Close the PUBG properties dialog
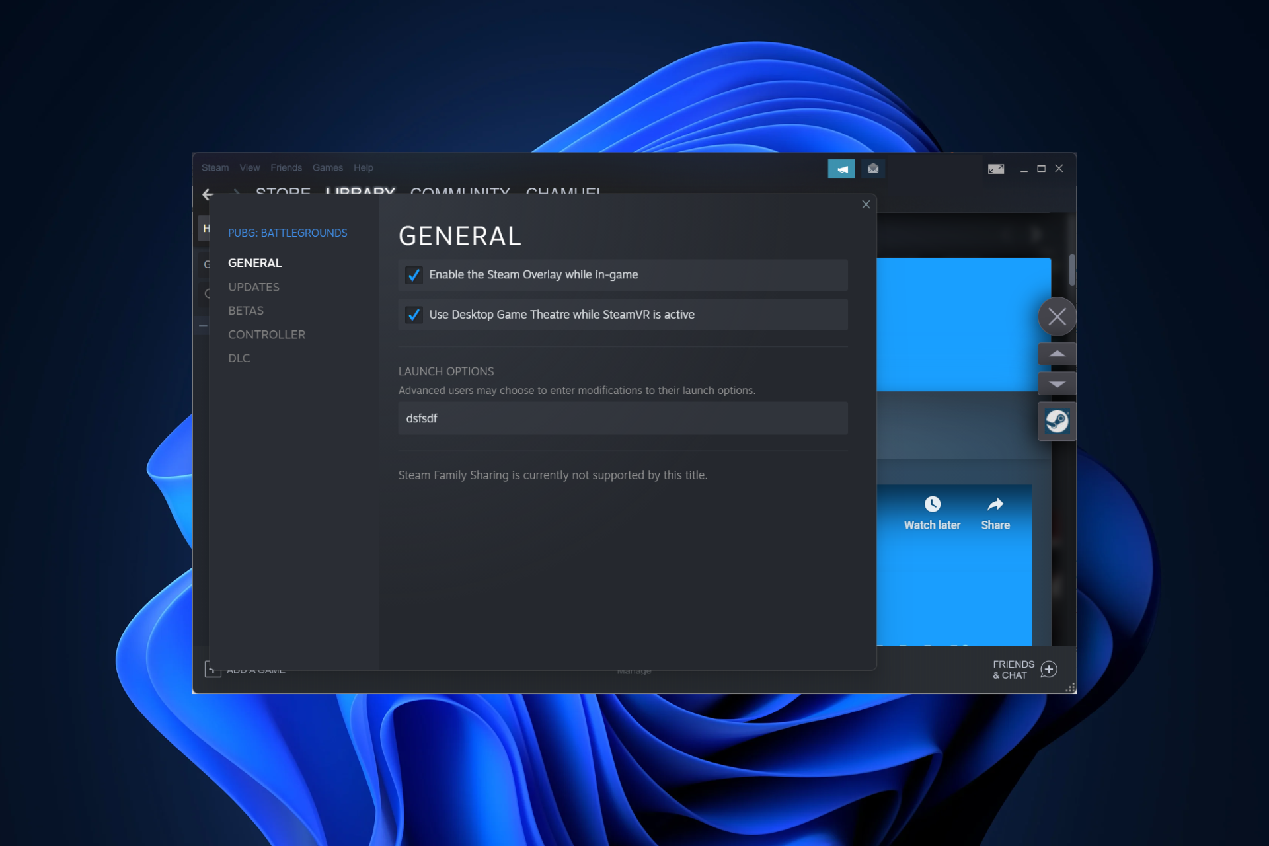This screenshot has width=1269, height=846. point(866,204)
